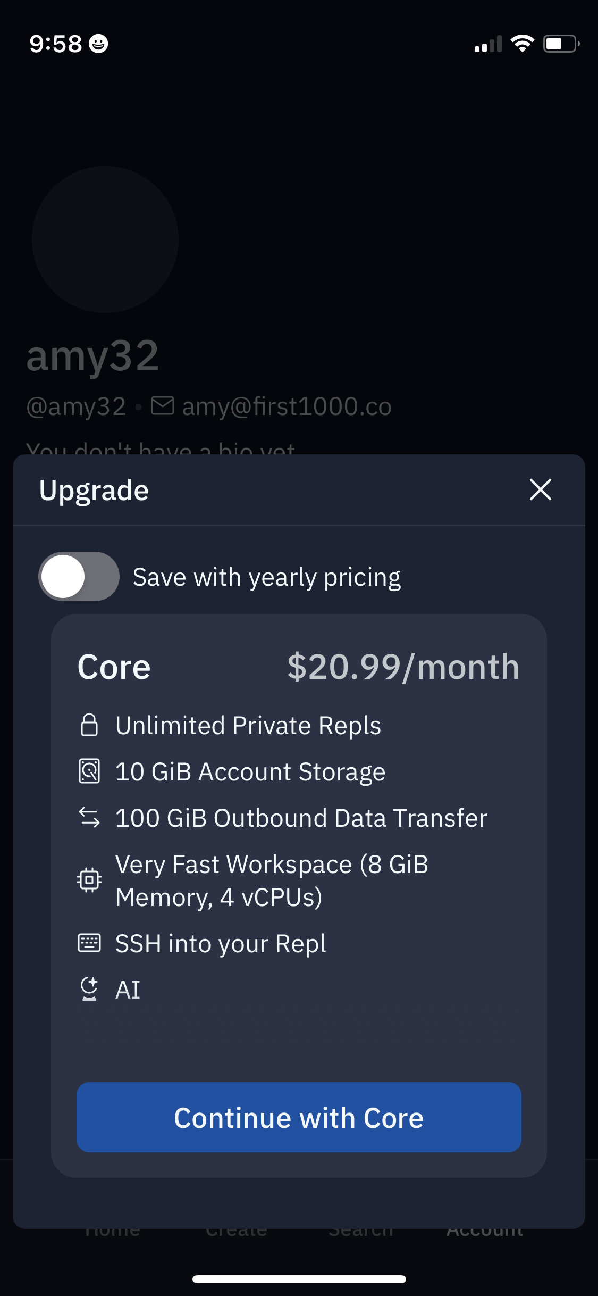Screen dimensions: 598x1296
Task: Tap the storage disk icon
Action: tap(89, 771)
